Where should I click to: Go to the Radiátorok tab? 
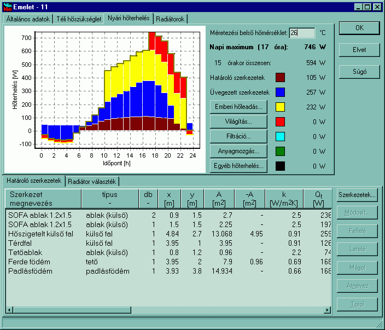tap(170, 19)
